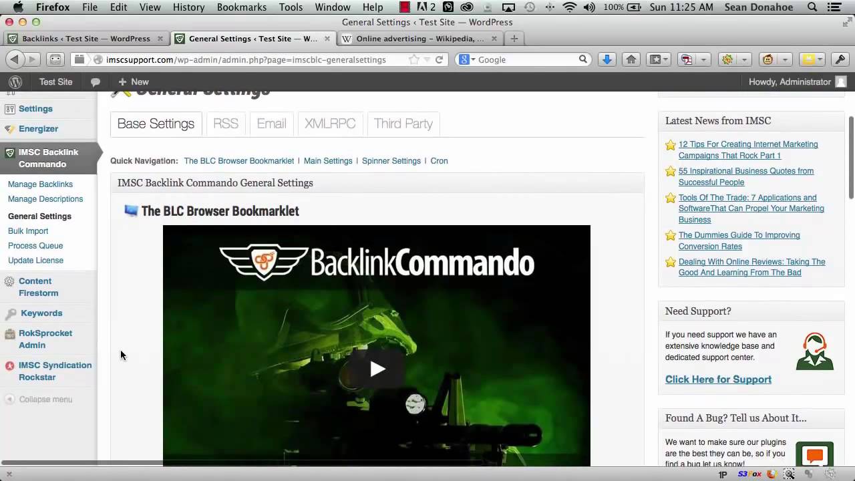Open the Downloads blue arrow icon

tap(607, 59)
